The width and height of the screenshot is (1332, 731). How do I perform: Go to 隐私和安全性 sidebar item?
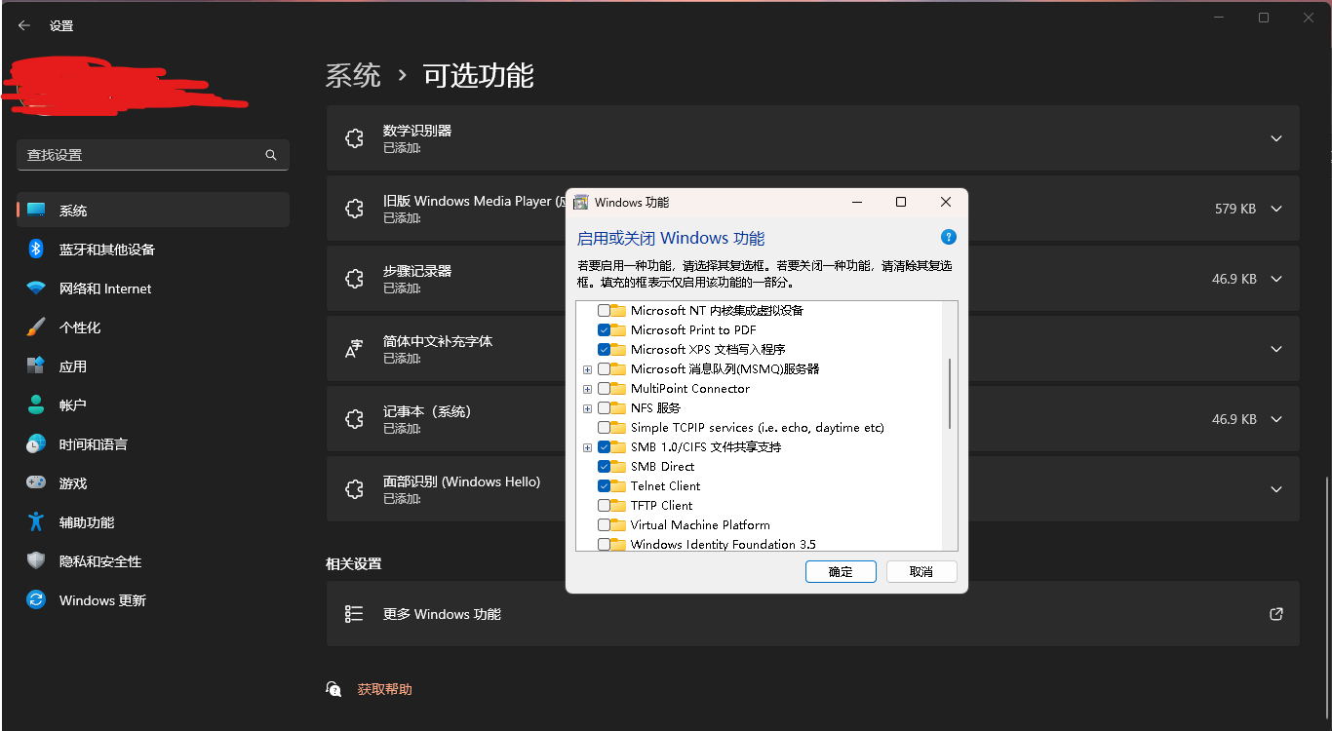(x=153, y=561)
